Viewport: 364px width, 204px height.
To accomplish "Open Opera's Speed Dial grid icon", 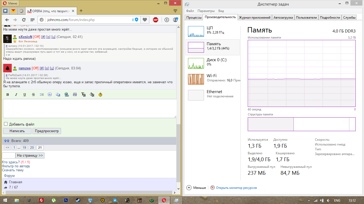I will click(33, 20).
